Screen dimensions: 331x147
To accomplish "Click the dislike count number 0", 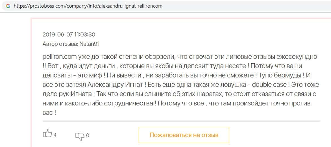I will click(x=88, y=135).
